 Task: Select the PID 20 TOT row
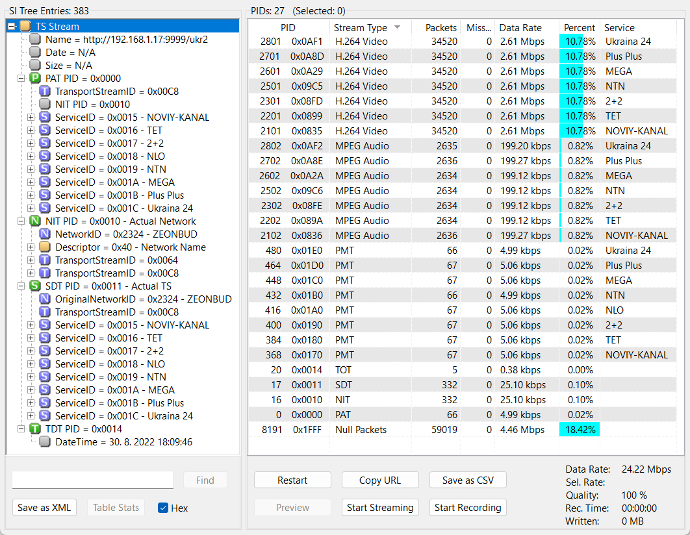462,370
